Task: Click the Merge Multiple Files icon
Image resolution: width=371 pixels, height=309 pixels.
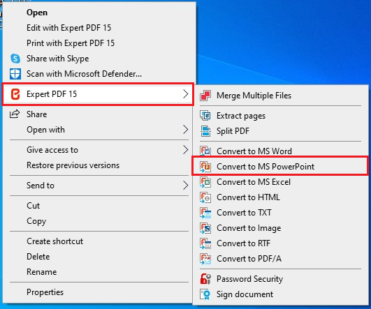Action: tap(205, 96)
